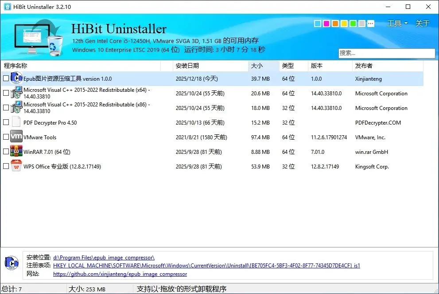The height and width of the screenshot is (294, 439).
Task: Open the HKEY_LOCAL_MACHINE registry key link
Action: 206,266
